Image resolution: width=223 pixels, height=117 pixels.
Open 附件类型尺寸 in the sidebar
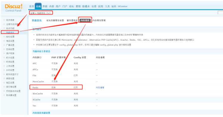point(12,74)
